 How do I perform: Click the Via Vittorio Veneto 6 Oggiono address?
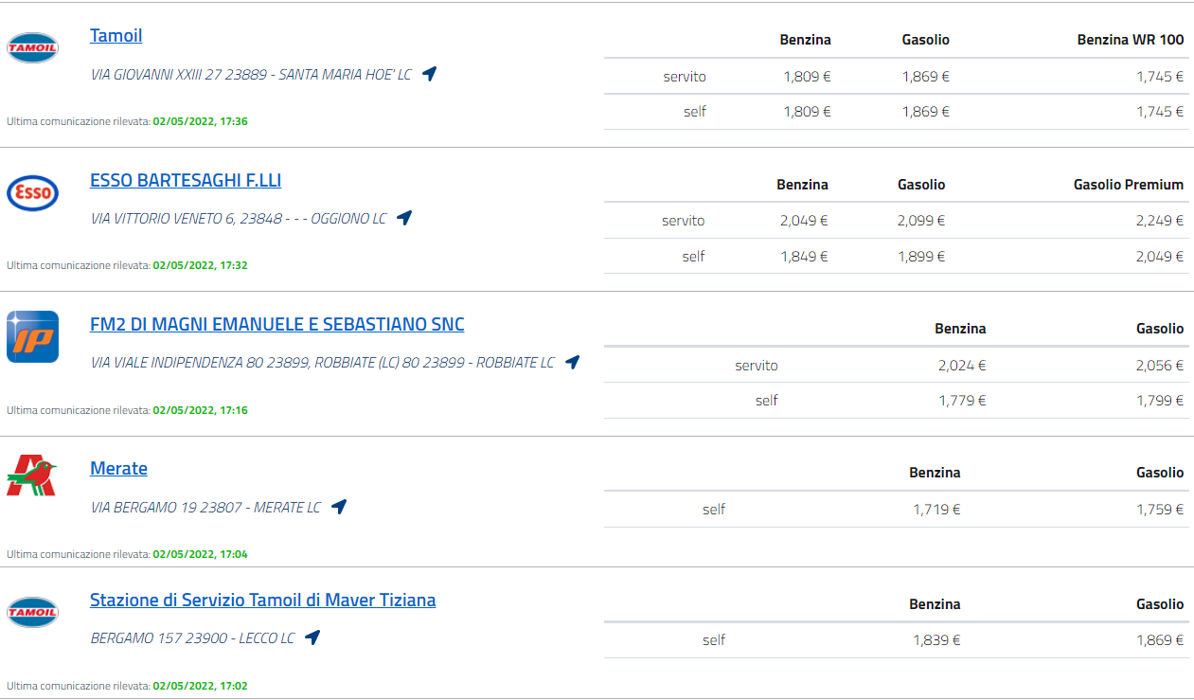click(239, 219)
